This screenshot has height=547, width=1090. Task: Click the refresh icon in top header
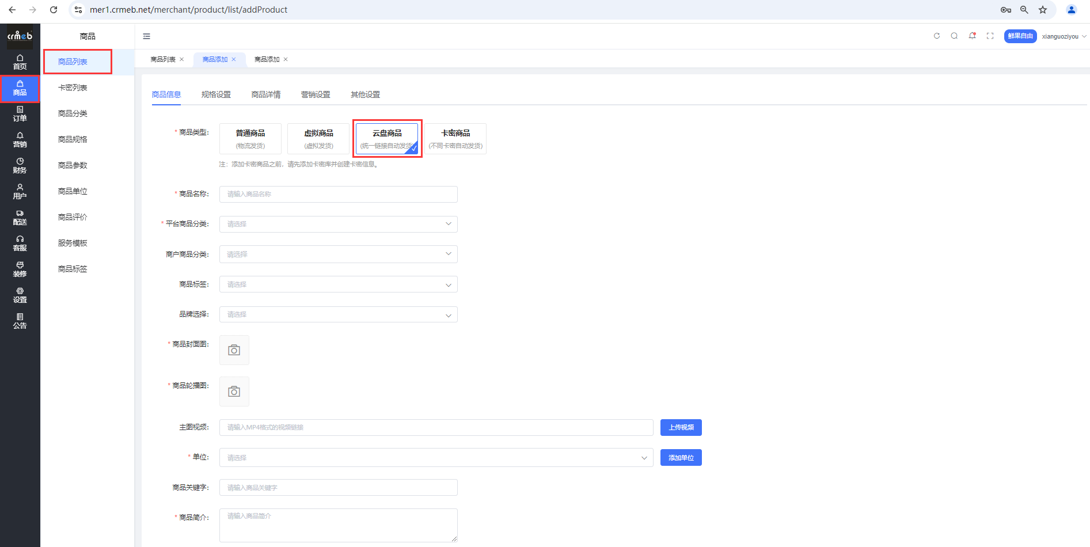pyautogui.click(x=937, y=36)
